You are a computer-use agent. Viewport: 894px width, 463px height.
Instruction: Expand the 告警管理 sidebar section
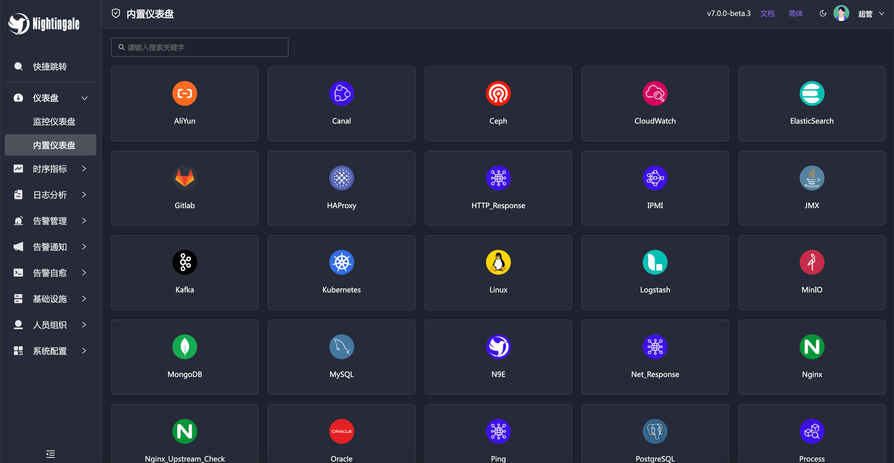[x=50, y=221]
